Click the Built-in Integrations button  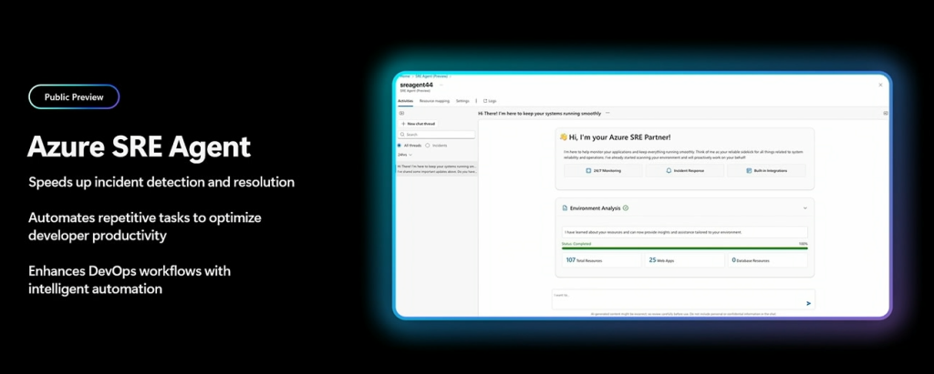766,171
